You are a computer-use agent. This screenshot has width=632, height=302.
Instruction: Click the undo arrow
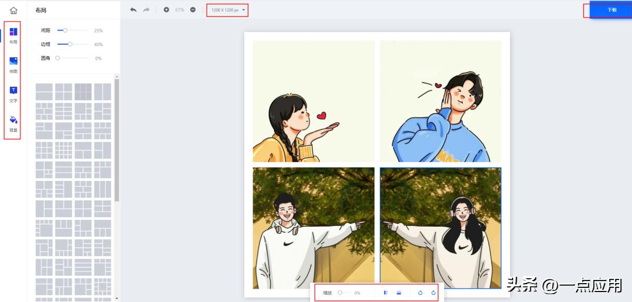coord(133,10)
